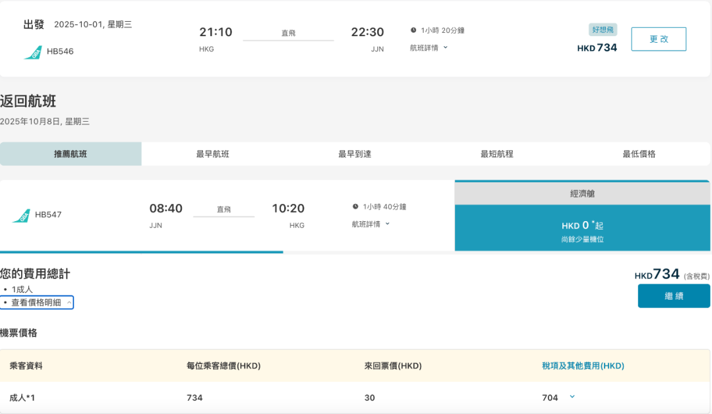Expand the 704 tax breakdown chevron
The width and height of the screenshot is (712, 414).
click(x=571, y=397)
